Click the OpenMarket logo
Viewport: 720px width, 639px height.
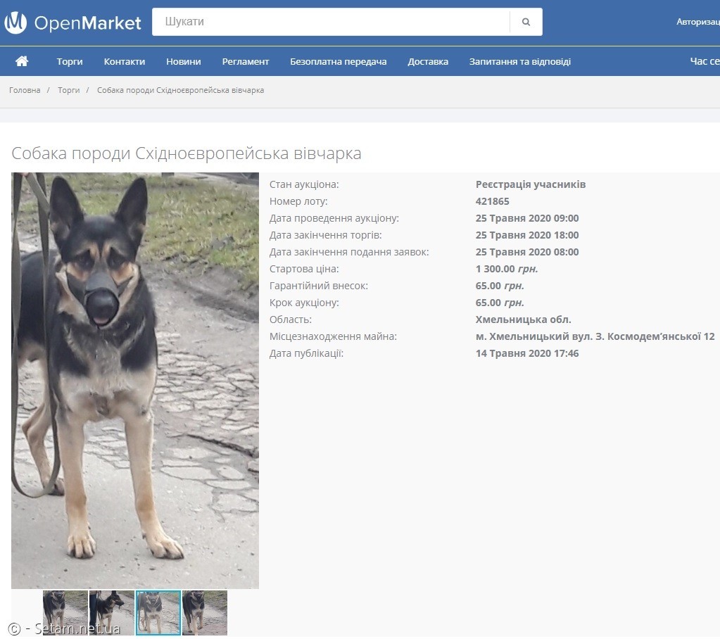[72, 23]
